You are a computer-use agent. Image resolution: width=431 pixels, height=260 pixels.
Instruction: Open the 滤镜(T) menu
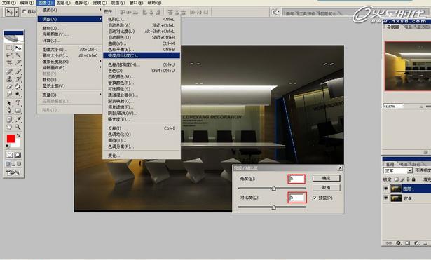coord(100,3)
